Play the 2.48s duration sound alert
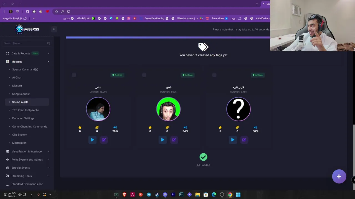This screenshot has width=355, height=199. (x=233, y=140)
